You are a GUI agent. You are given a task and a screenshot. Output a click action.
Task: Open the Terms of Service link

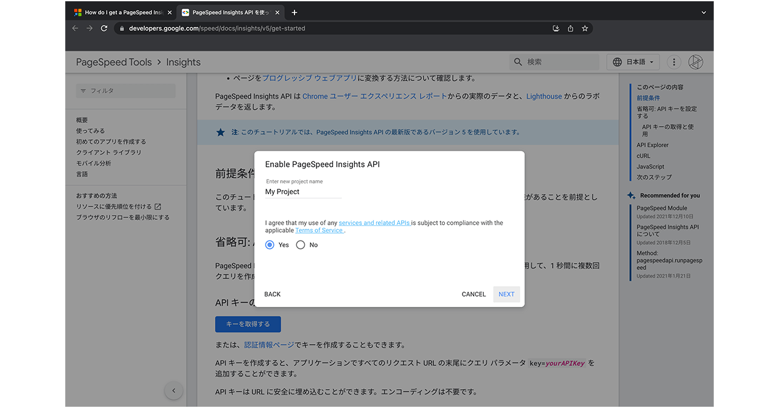[320, 230]
